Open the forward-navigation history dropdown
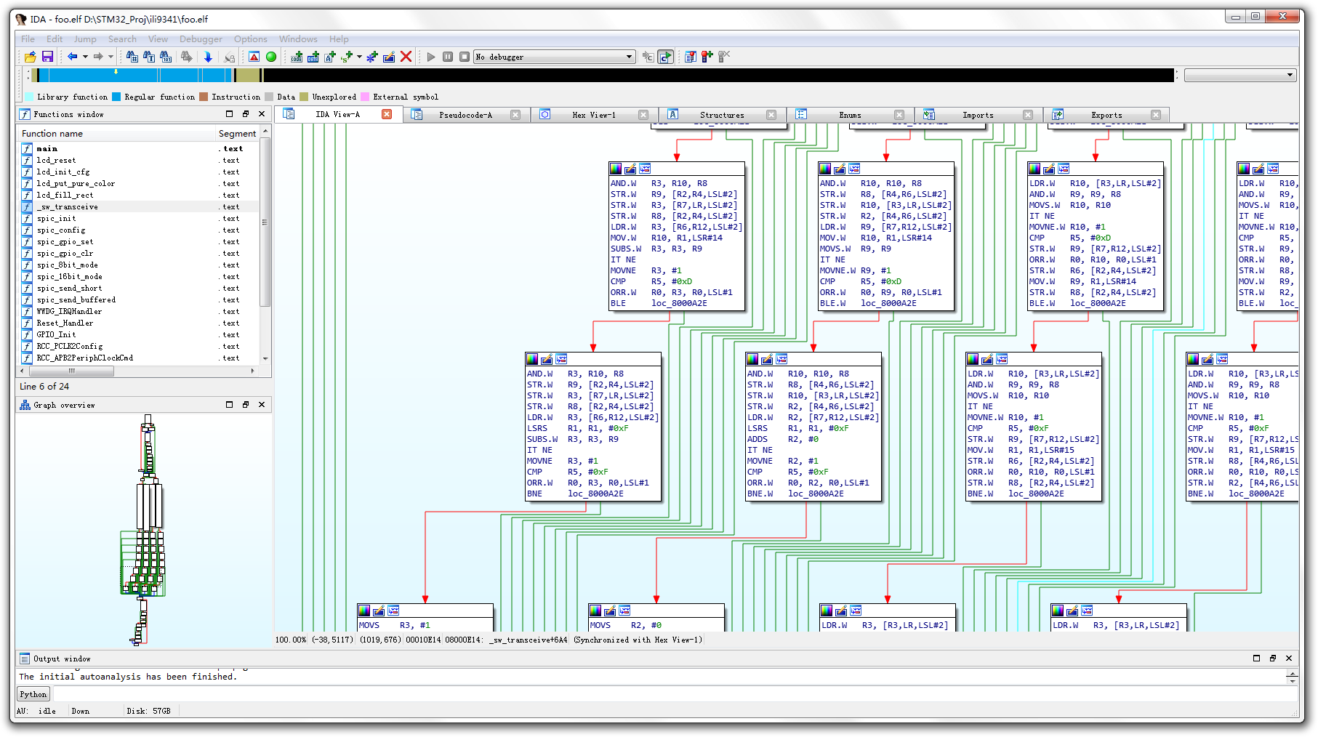Image resolution: width=1318 pixels, height=737 pixels. tap(110, 57)
